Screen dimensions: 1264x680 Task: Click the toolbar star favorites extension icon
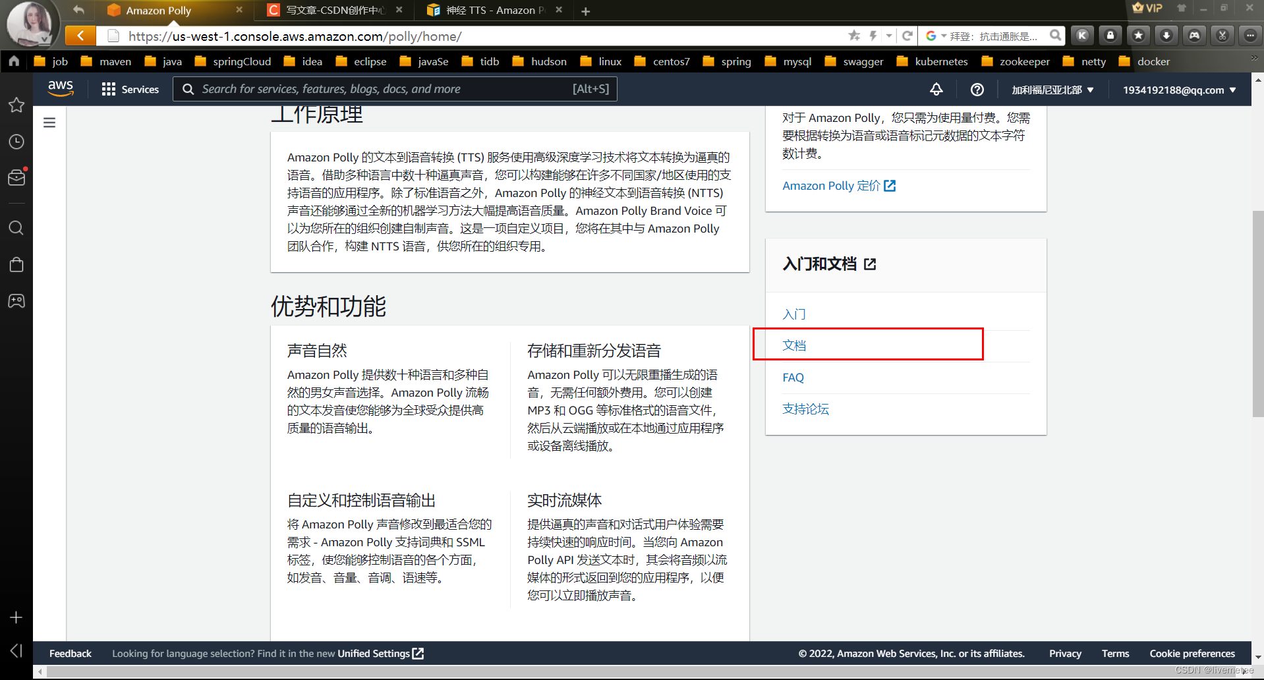[x=1138, y=36]
